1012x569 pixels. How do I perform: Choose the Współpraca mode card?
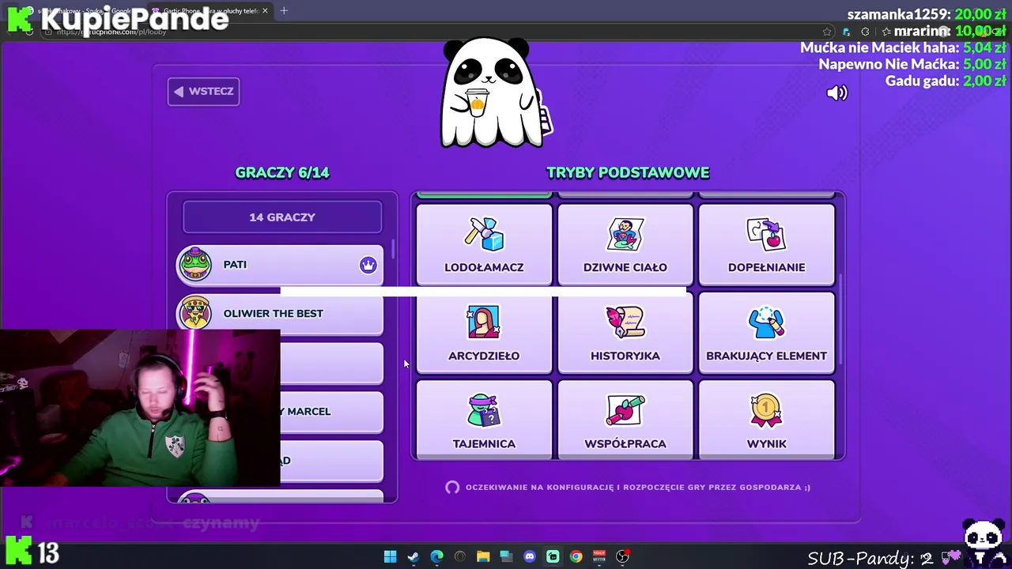click(625, 420)
